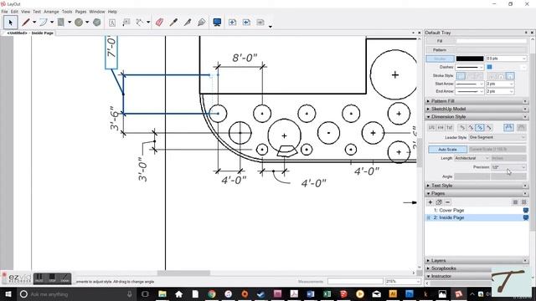Open the File menu
Image resolution: width=536 pixels, height=301 pixels.
point(4,12)
